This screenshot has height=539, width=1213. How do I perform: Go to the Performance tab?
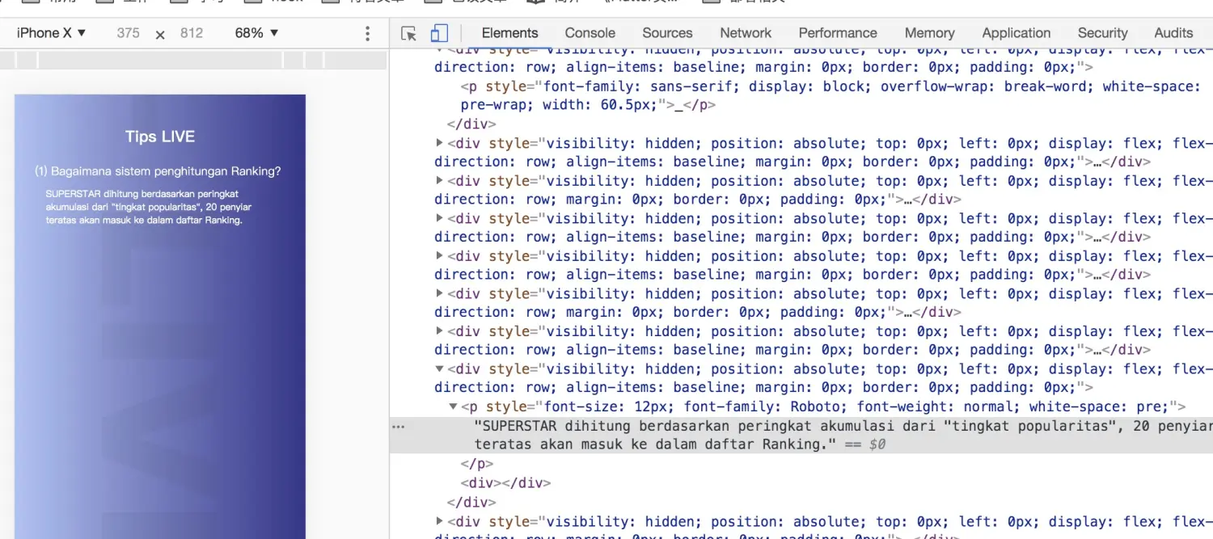click(838, 33)
